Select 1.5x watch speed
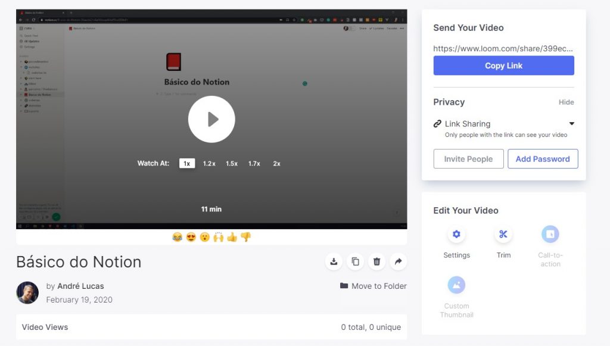Image resolution: width=610 pixels, height=346 pixels. click(232, 163)
